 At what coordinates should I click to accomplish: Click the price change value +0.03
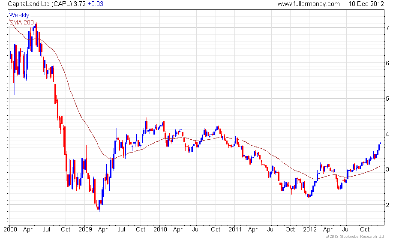(x=95, y=4)
